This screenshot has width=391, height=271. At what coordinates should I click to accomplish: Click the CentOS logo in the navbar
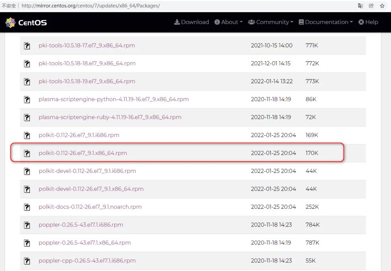[x=26, y=22]
